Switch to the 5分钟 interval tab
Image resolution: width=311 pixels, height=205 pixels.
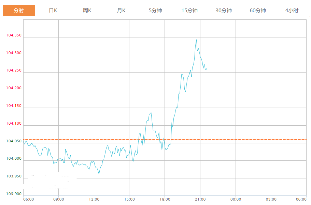click(x=155, y=11)
